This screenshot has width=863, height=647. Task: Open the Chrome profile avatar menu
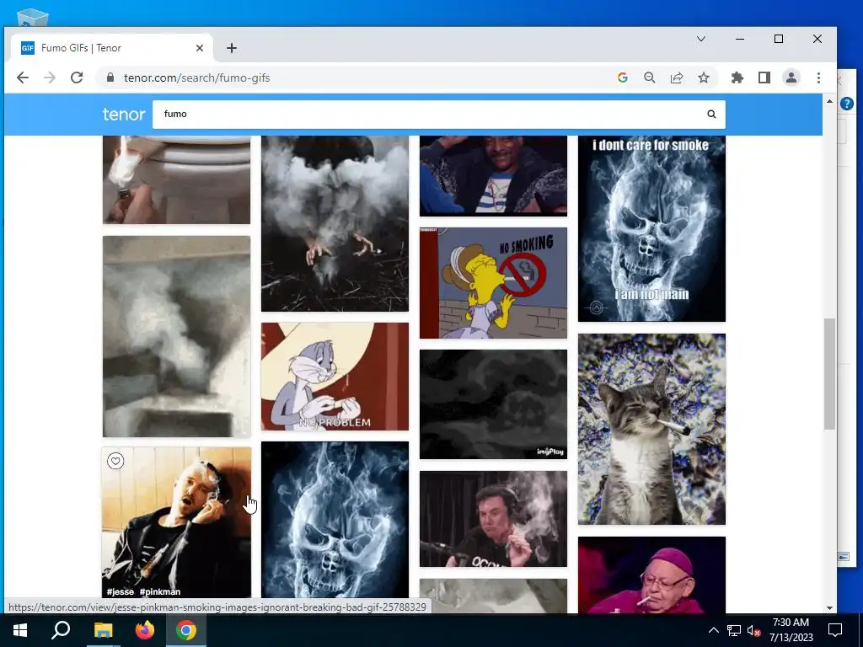point(791,78)
